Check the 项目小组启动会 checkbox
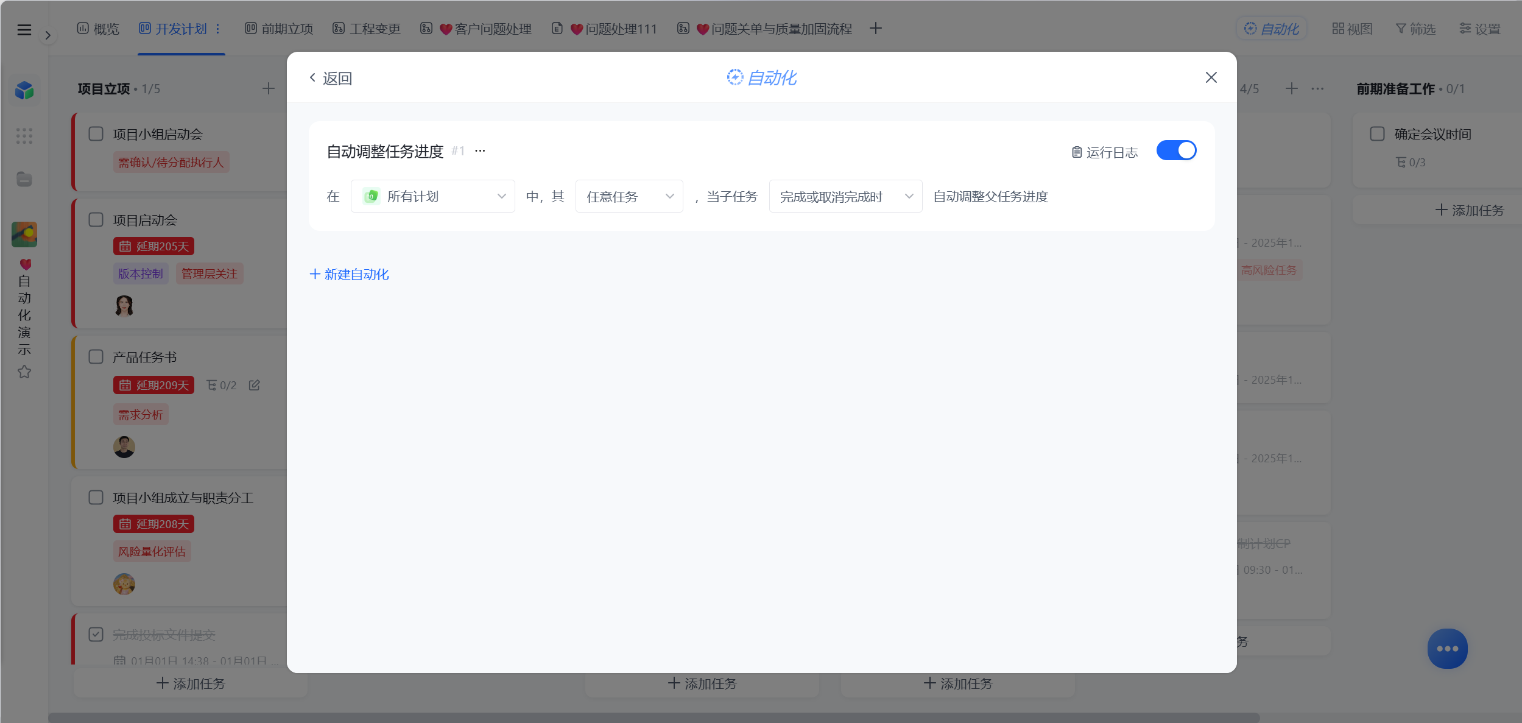1522x723 pixels. (96, 133)
